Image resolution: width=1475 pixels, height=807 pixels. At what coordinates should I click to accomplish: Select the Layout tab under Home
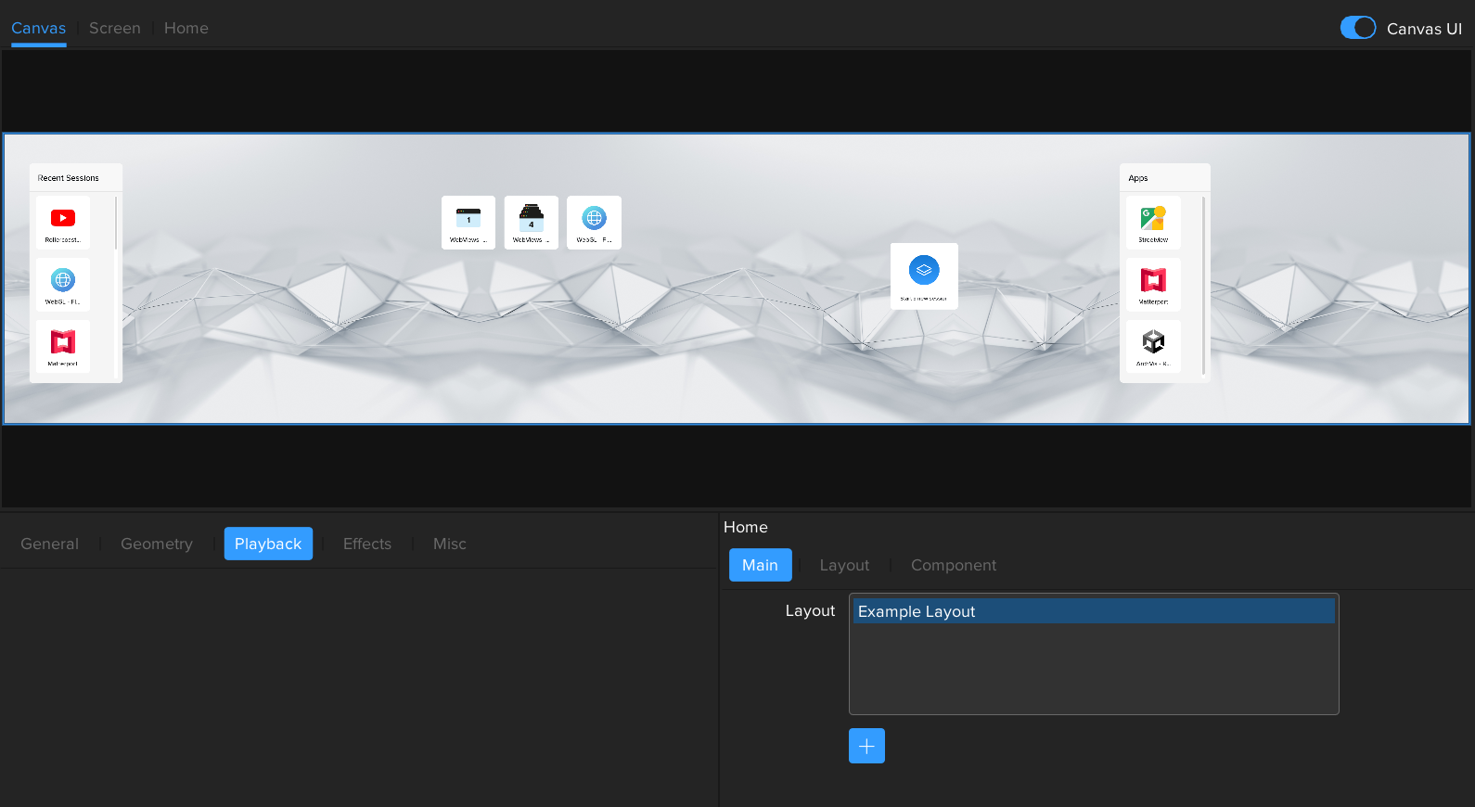click(844, 565)
